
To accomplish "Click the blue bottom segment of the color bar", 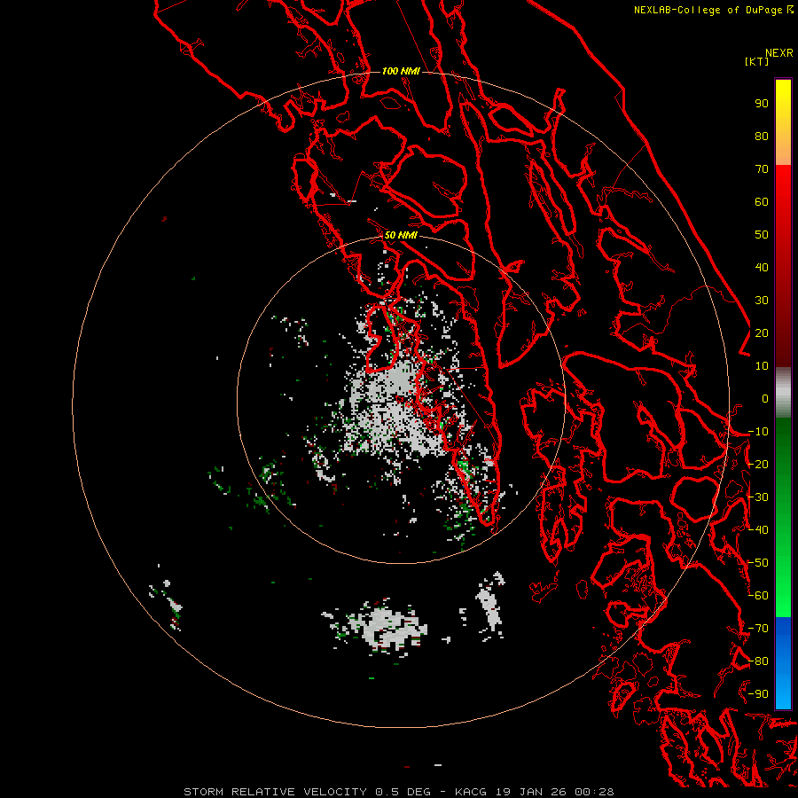I will tap(783, 663).
